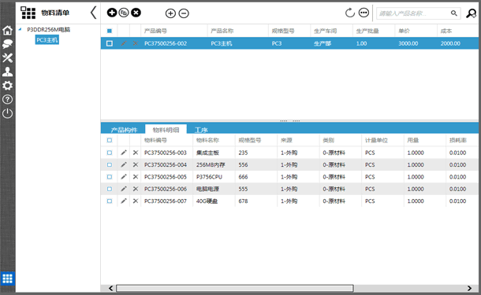
Task: Check the PC37500256-005 row checkbox
Action: tap(110, 176)
